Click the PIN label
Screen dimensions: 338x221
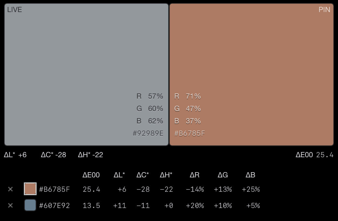pos(324,10)
